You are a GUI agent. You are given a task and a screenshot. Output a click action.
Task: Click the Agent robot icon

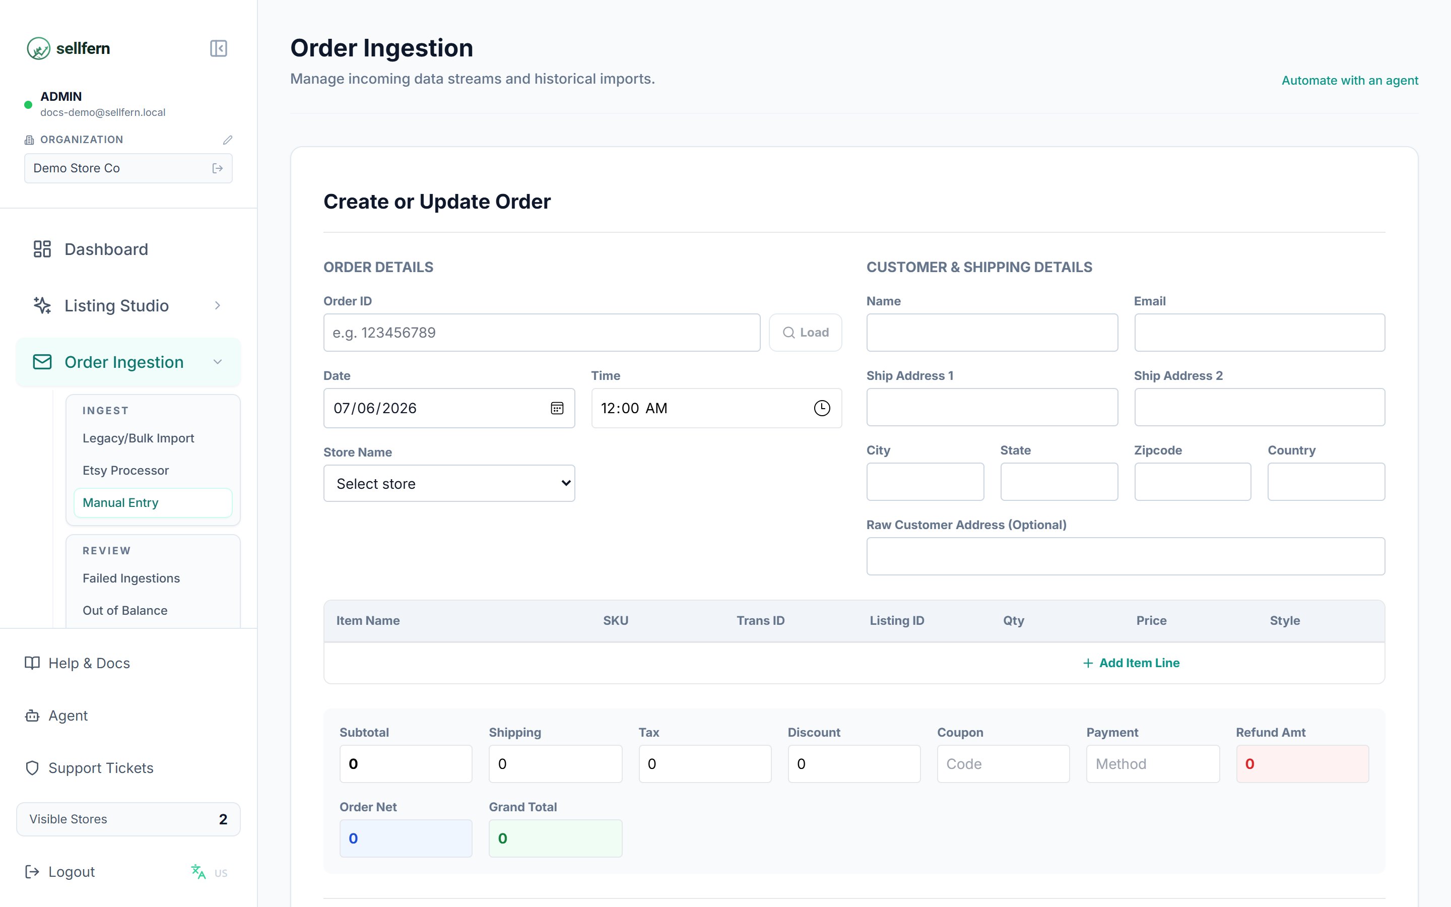point(32,716)
